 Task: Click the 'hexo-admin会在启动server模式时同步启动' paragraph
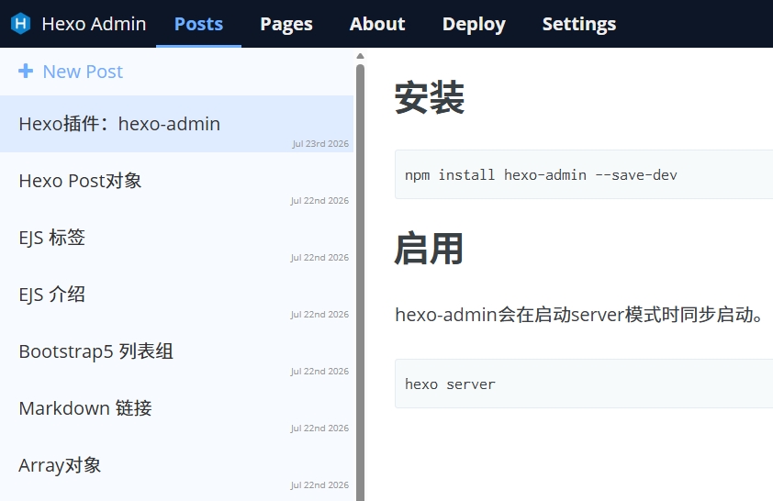point(580,315)
